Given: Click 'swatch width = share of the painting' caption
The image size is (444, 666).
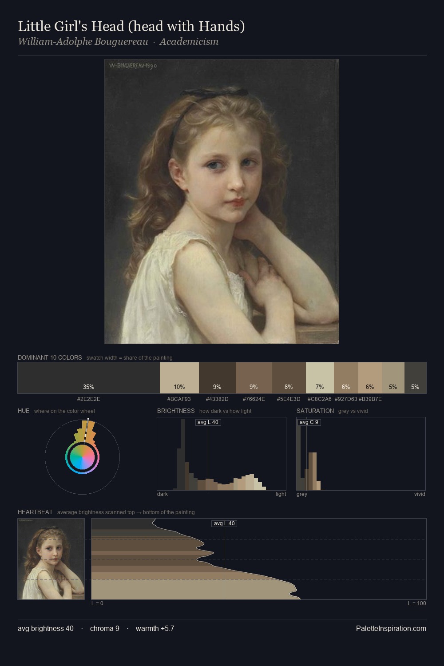Looking at the screenshot, I should click(x=130, y=358).
